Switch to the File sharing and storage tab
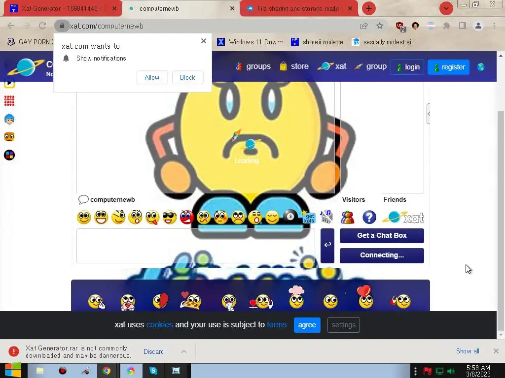This screenshot has height=378, width=505. [x=299, y=9]
